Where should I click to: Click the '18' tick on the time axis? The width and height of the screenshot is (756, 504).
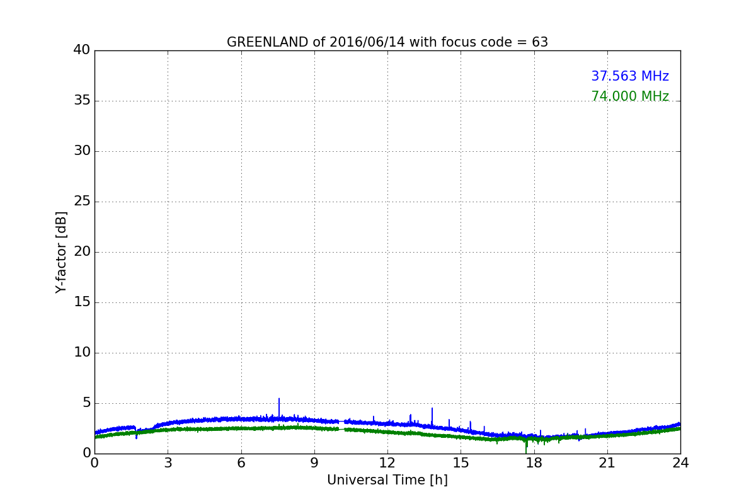534,463
